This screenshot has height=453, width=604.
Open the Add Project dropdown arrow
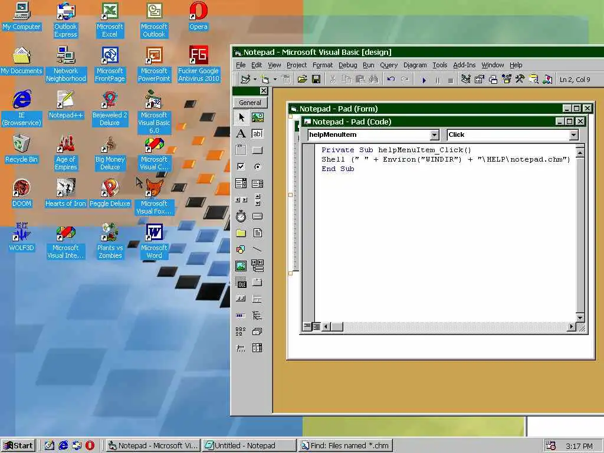click(255, 80)
